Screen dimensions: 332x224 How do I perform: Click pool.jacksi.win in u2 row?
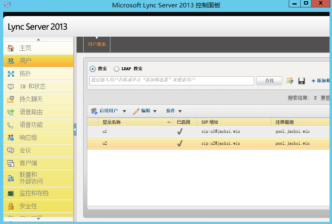[292, 144]
